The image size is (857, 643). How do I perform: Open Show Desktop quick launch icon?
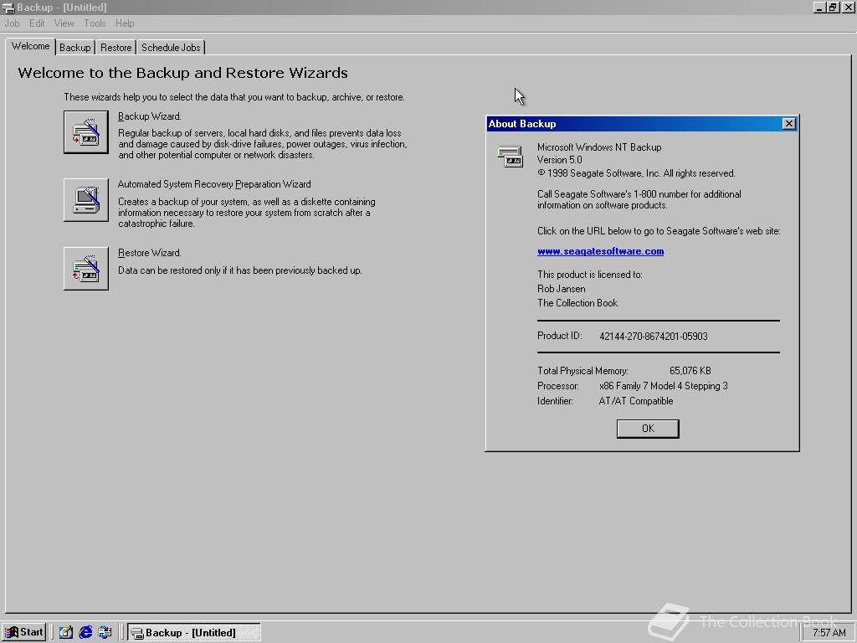66,632
